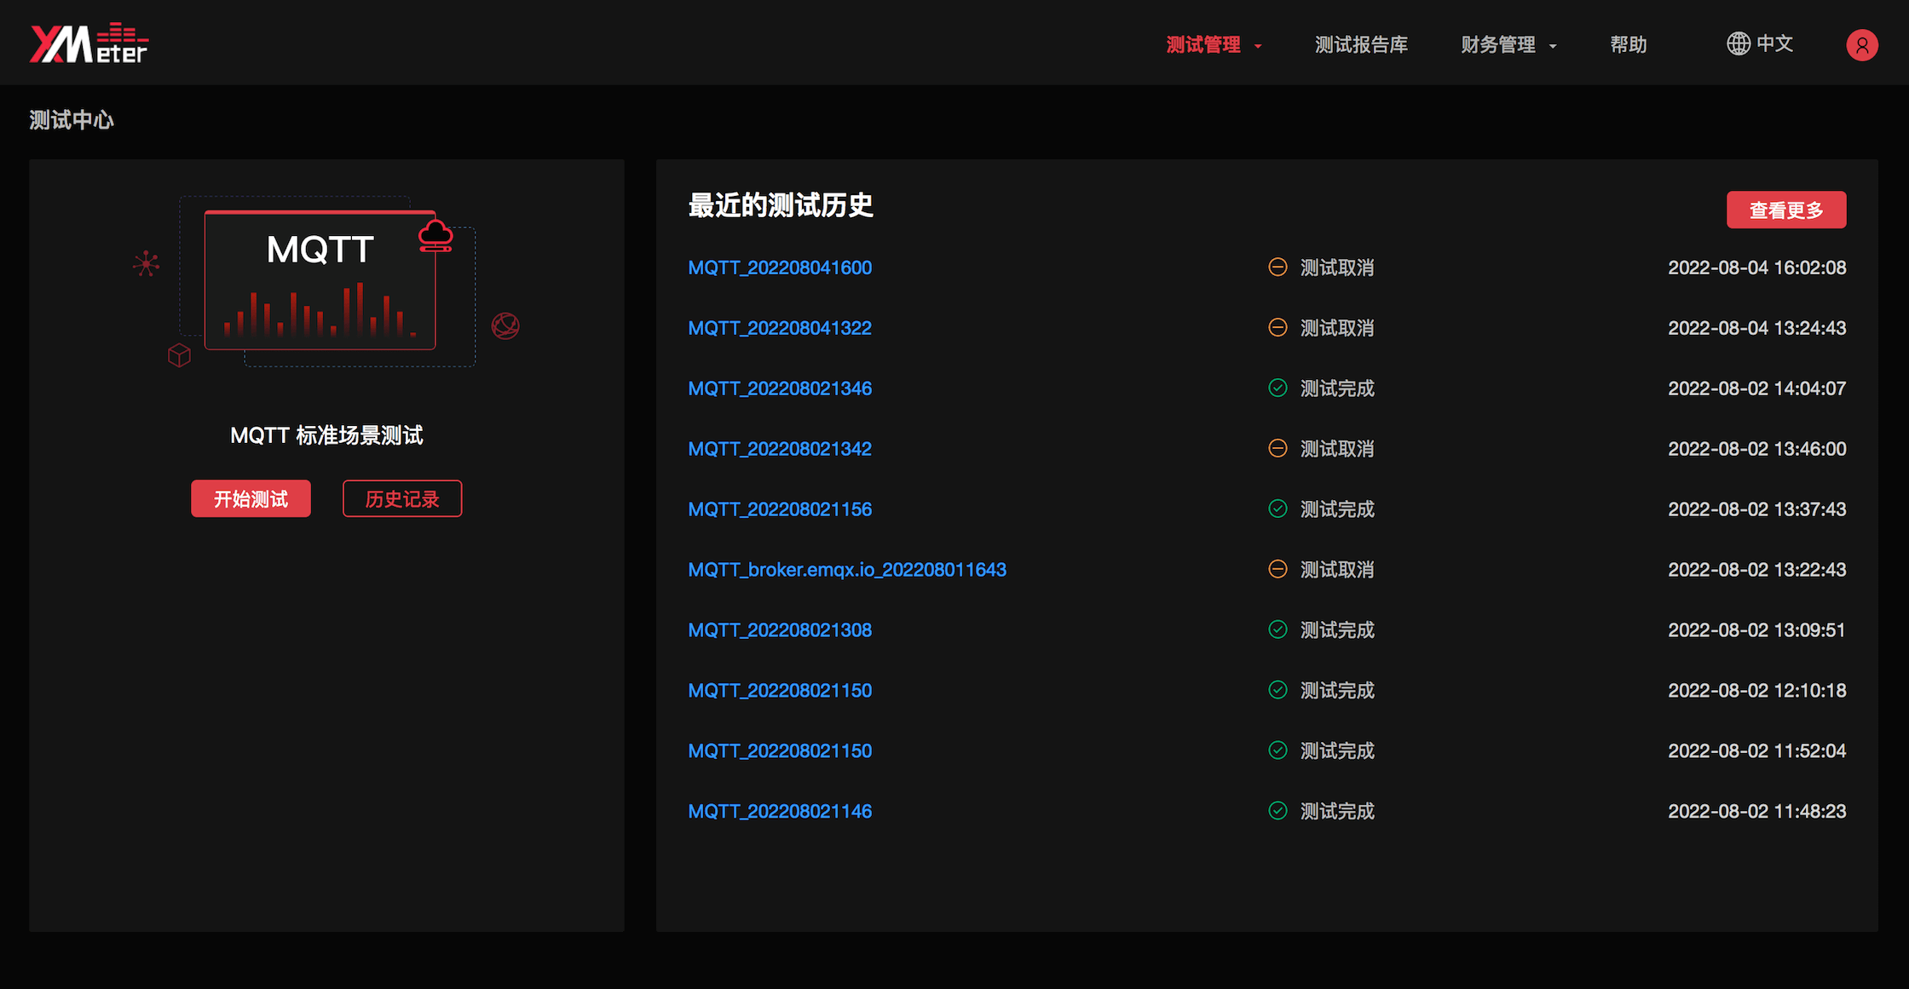Open MQTT_broker.emqx.io_202208011643 test link
Viewport: 1909px width, 989px height.
tap(846, 569)
